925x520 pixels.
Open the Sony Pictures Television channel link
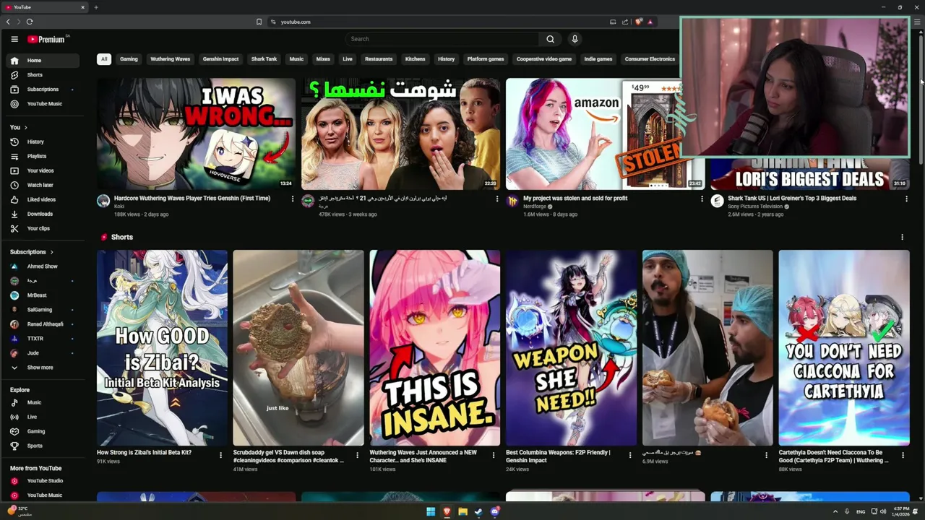755,207
